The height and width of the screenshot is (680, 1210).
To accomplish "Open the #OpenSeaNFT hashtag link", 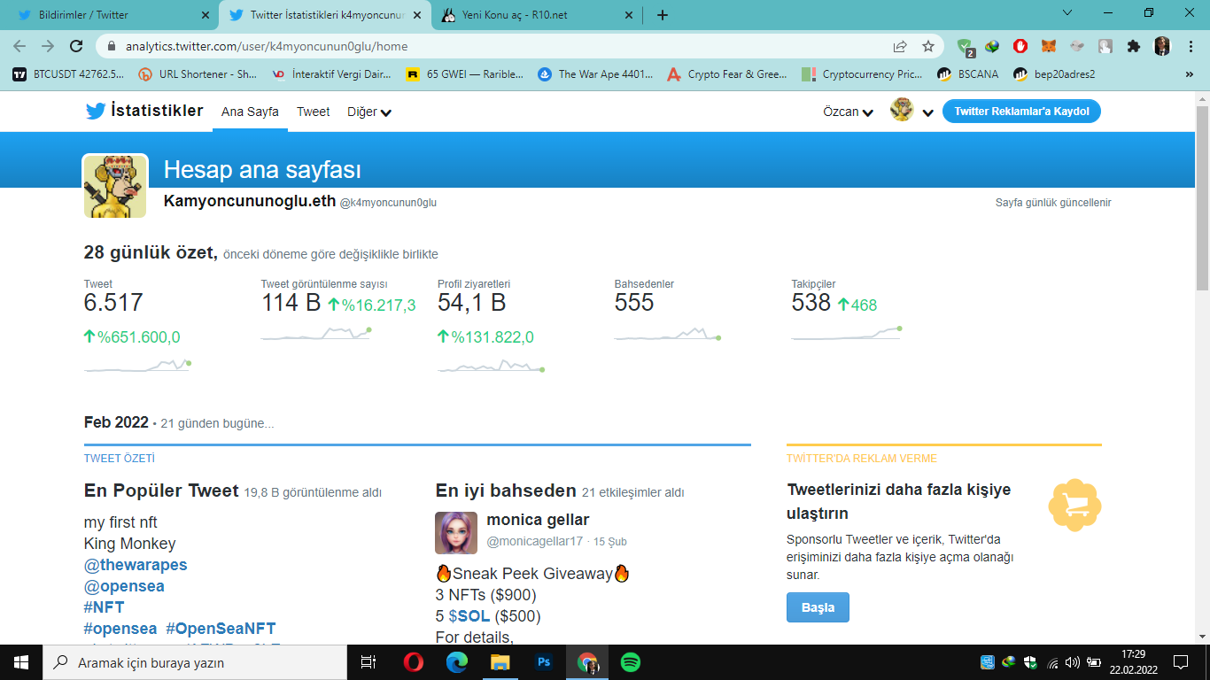I will tap(221, 629).
